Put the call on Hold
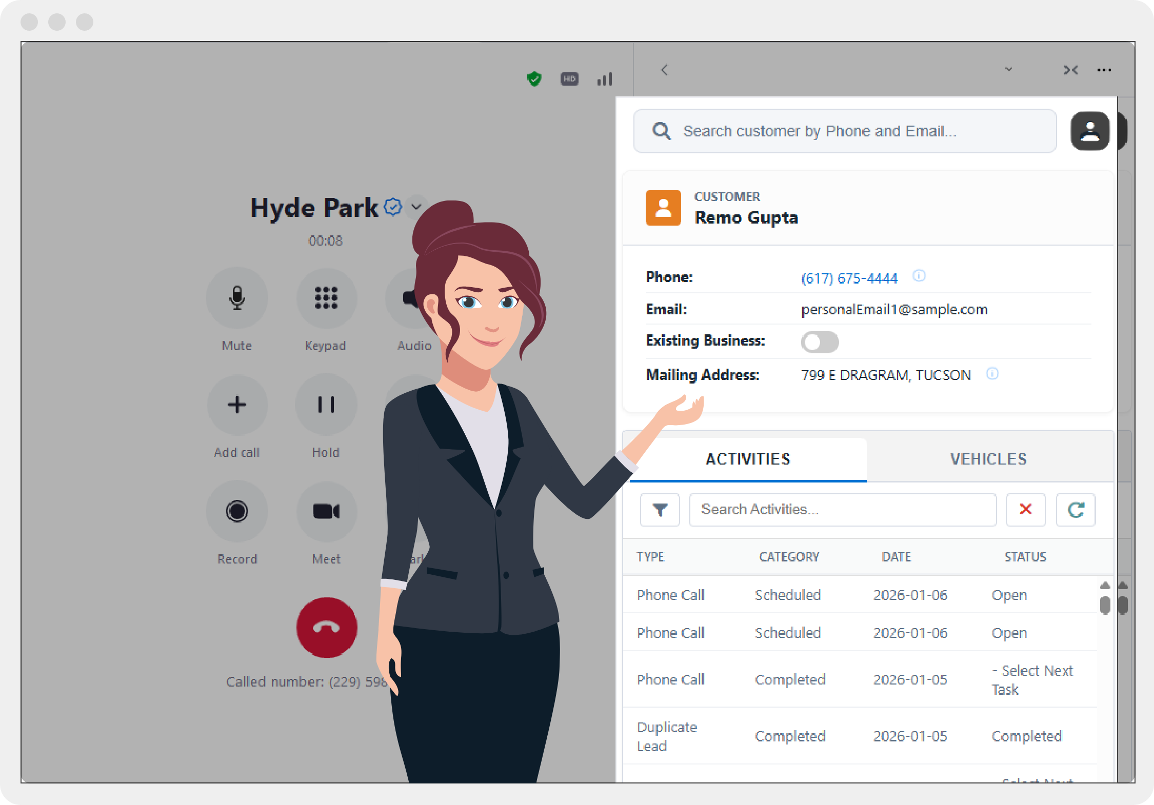The width and height of the screenshot is (1154, 805). 326,405
